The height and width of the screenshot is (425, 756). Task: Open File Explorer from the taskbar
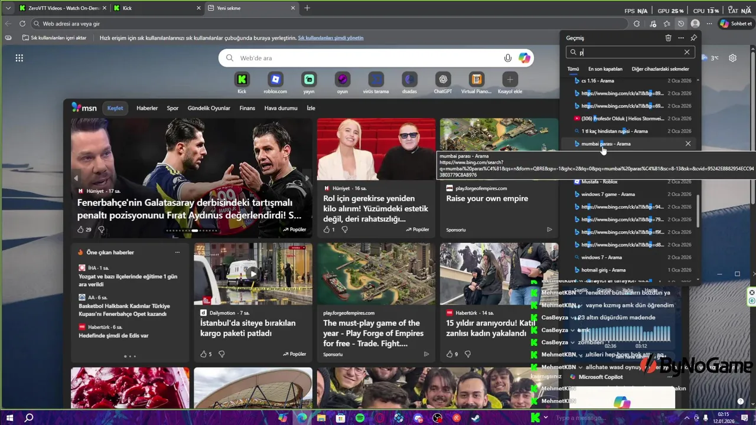pos(321,418)
